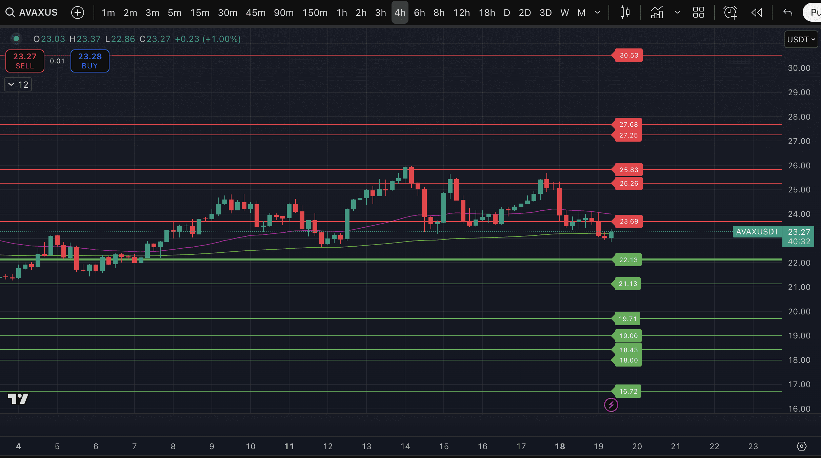Click the partially visible Publish button
This screenshot has height=458, width=821.
tap(812, 13)
